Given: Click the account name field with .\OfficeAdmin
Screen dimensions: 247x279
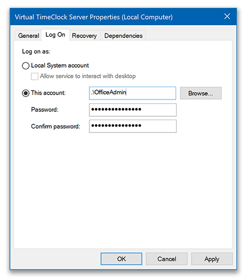Looking at the screenshot, I should pyautogui.click(x=132, y=93).
